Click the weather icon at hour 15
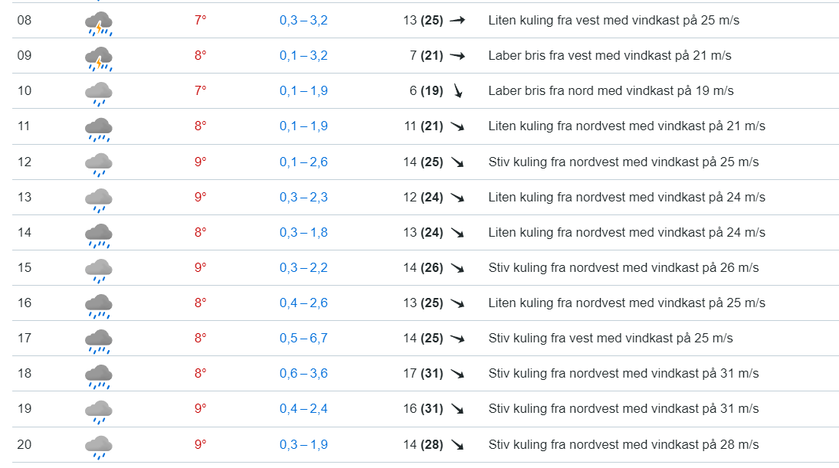This screenshot has width=839, height=468. (x=99, y=270)
